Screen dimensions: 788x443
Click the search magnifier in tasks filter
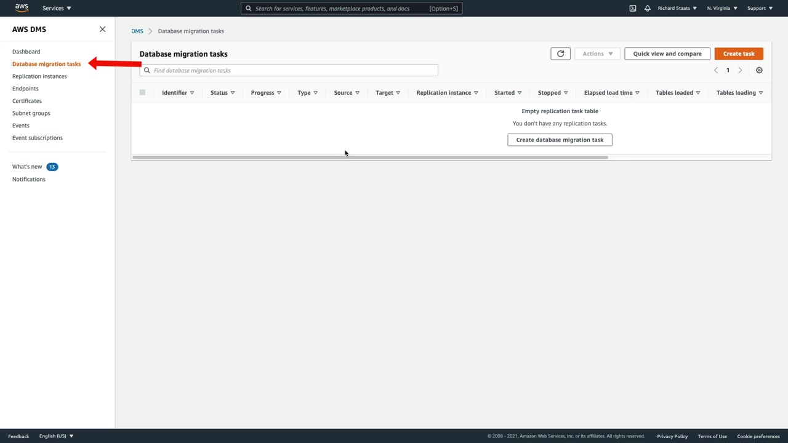point(147,70)
